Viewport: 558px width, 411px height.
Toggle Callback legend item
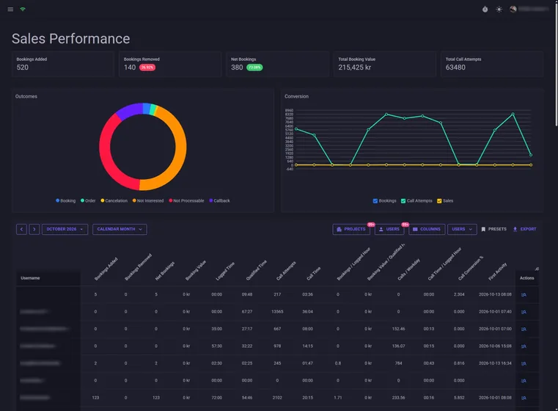pyautogui.click(x=219, y=200)
